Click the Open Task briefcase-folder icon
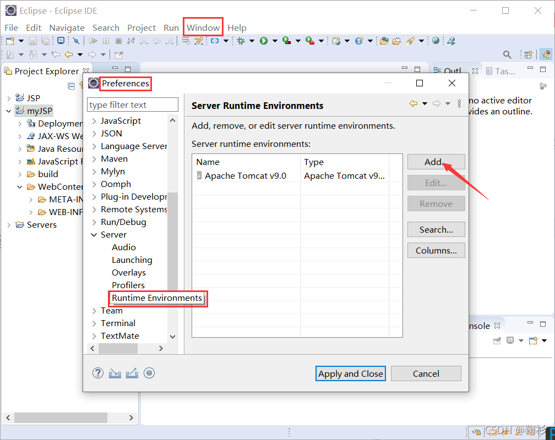555x440 pixels. coord(397,41)
